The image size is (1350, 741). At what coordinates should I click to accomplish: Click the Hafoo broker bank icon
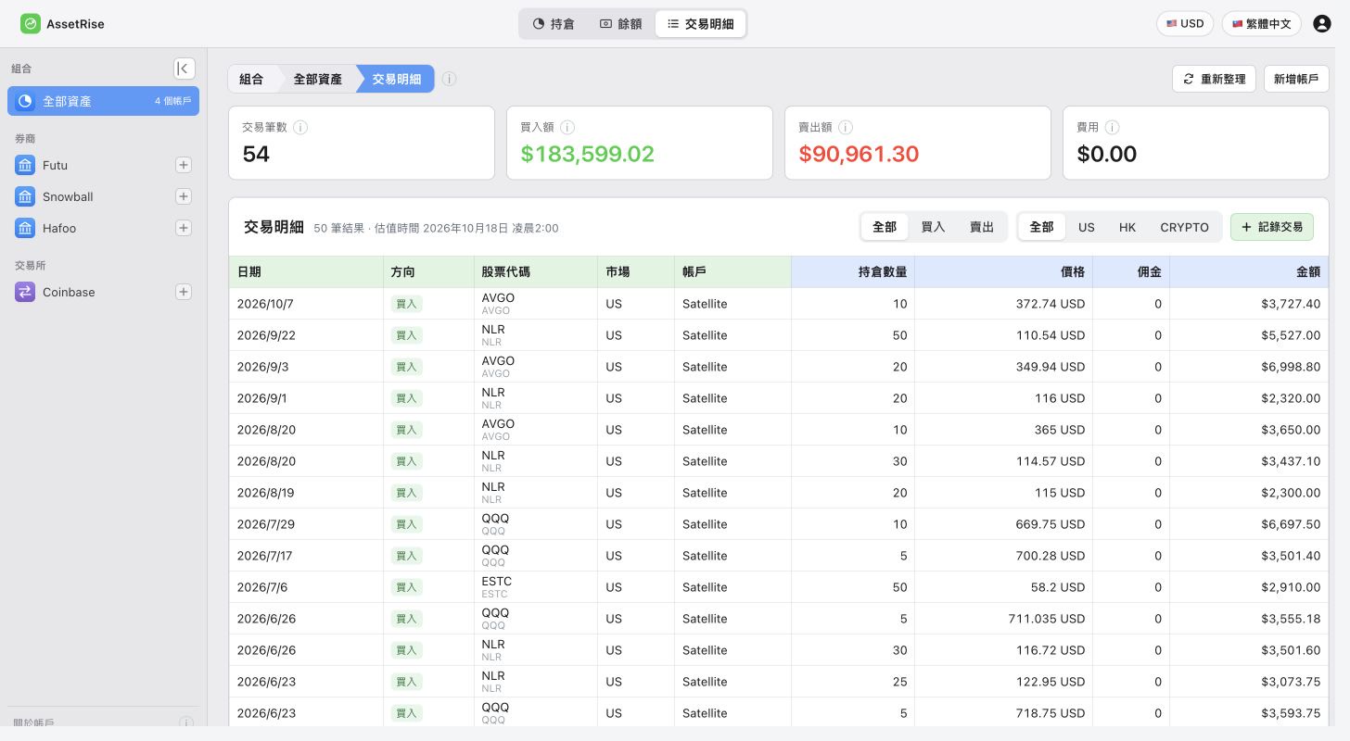click(x=25, y=228)
